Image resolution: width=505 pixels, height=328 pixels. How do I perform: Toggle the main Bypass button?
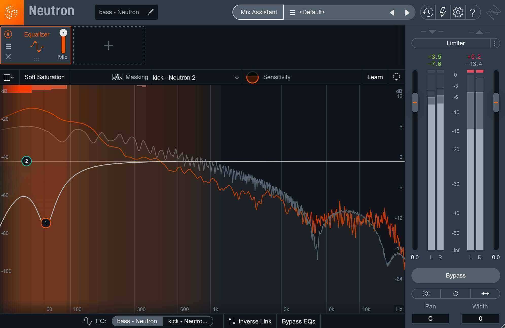(x=456, y=275)
